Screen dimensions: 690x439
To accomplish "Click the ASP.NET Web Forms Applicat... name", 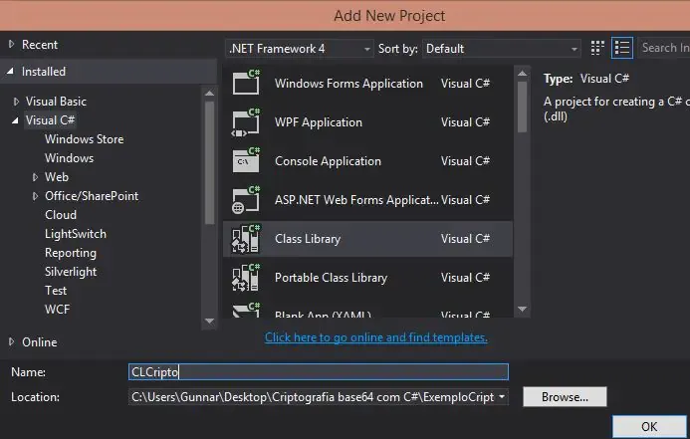I will [356, 200].
